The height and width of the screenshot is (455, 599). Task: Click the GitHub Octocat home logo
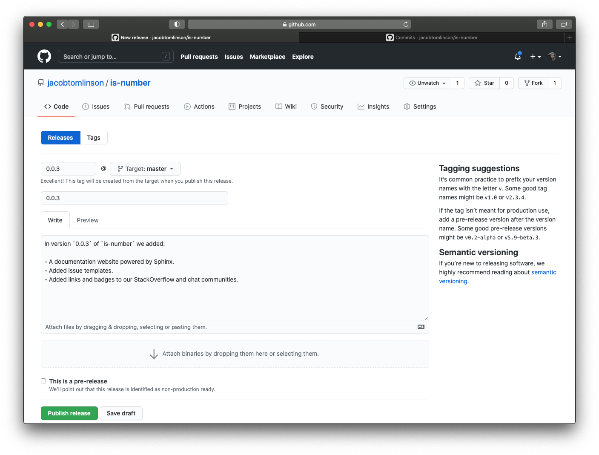click(x=44, y=56)
